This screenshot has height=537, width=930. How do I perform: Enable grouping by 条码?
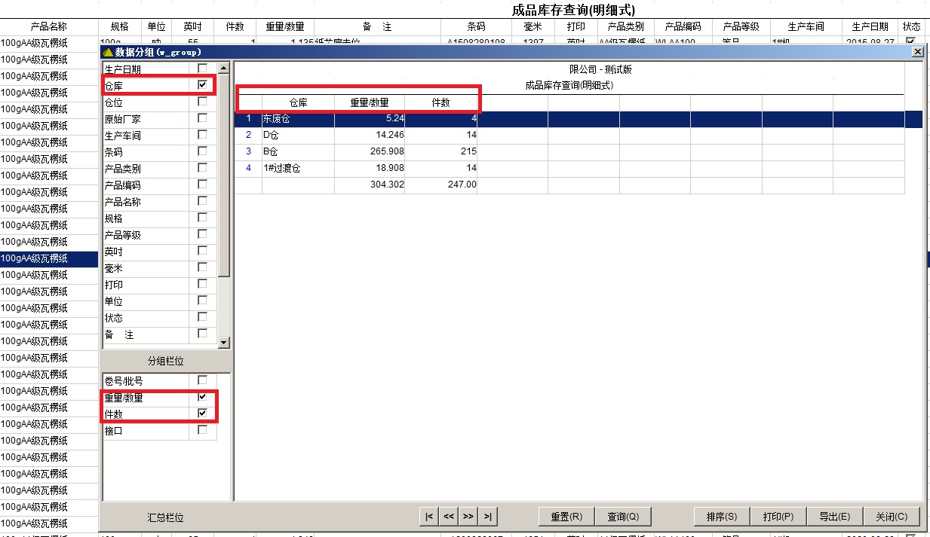pos(202,151)
